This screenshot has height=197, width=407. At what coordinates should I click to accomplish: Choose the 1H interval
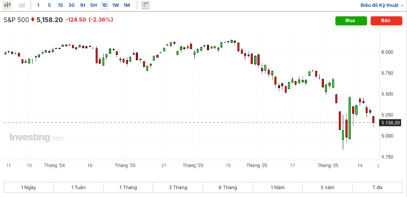coord(82,5)
